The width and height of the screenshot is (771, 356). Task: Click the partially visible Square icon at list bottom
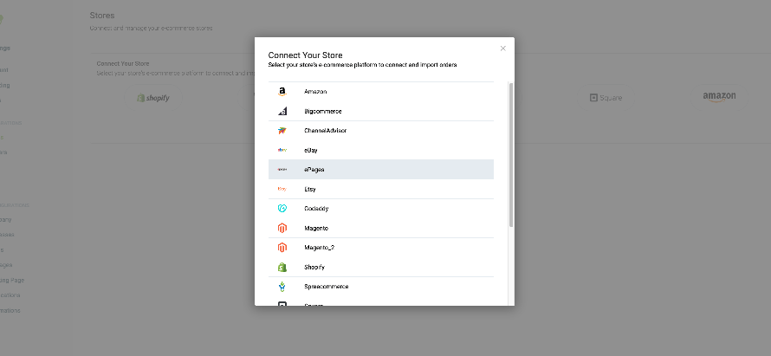point(282,303)
